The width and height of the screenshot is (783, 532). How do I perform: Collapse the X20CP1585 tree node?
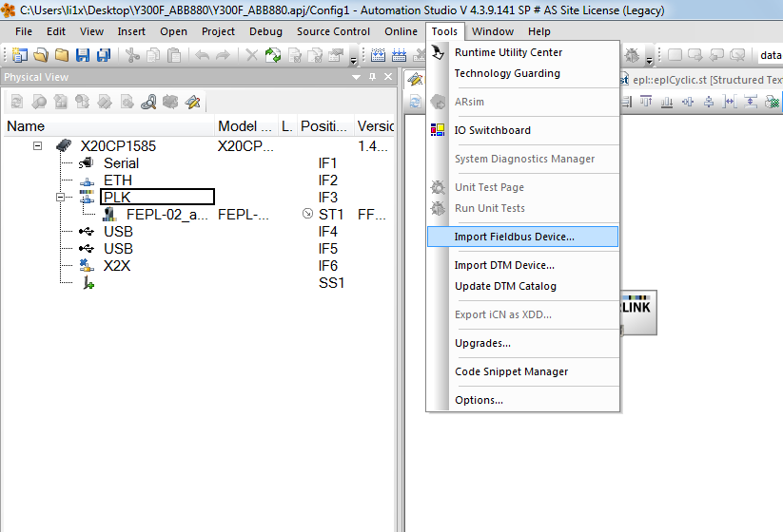pyautogui.click(x=37, y=145)
